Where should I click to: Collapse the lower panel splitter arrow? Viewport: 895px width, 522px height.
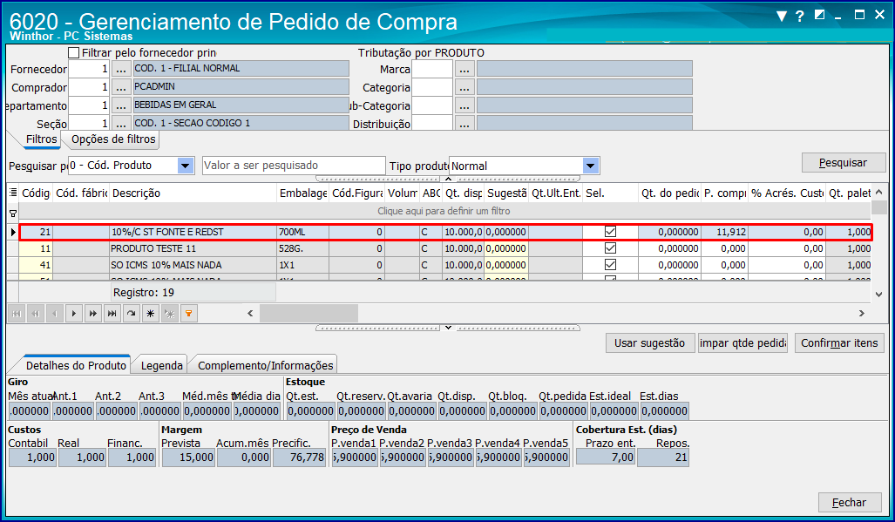448,328
